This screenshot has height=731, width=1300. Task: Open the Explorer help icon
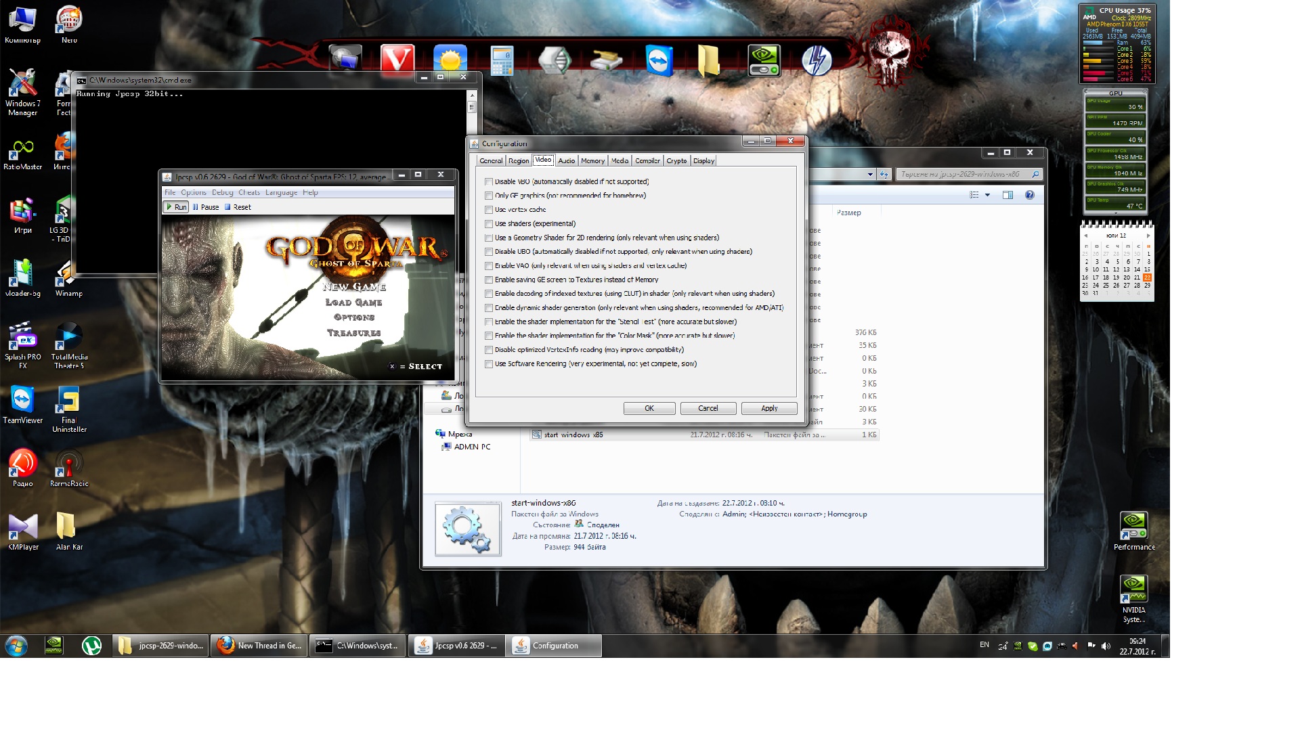click(x=1029, y=195)
